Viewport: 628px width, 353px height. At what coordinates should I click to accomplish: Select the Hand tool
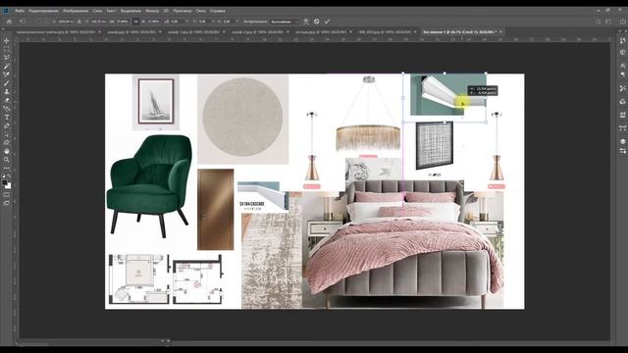7,151
